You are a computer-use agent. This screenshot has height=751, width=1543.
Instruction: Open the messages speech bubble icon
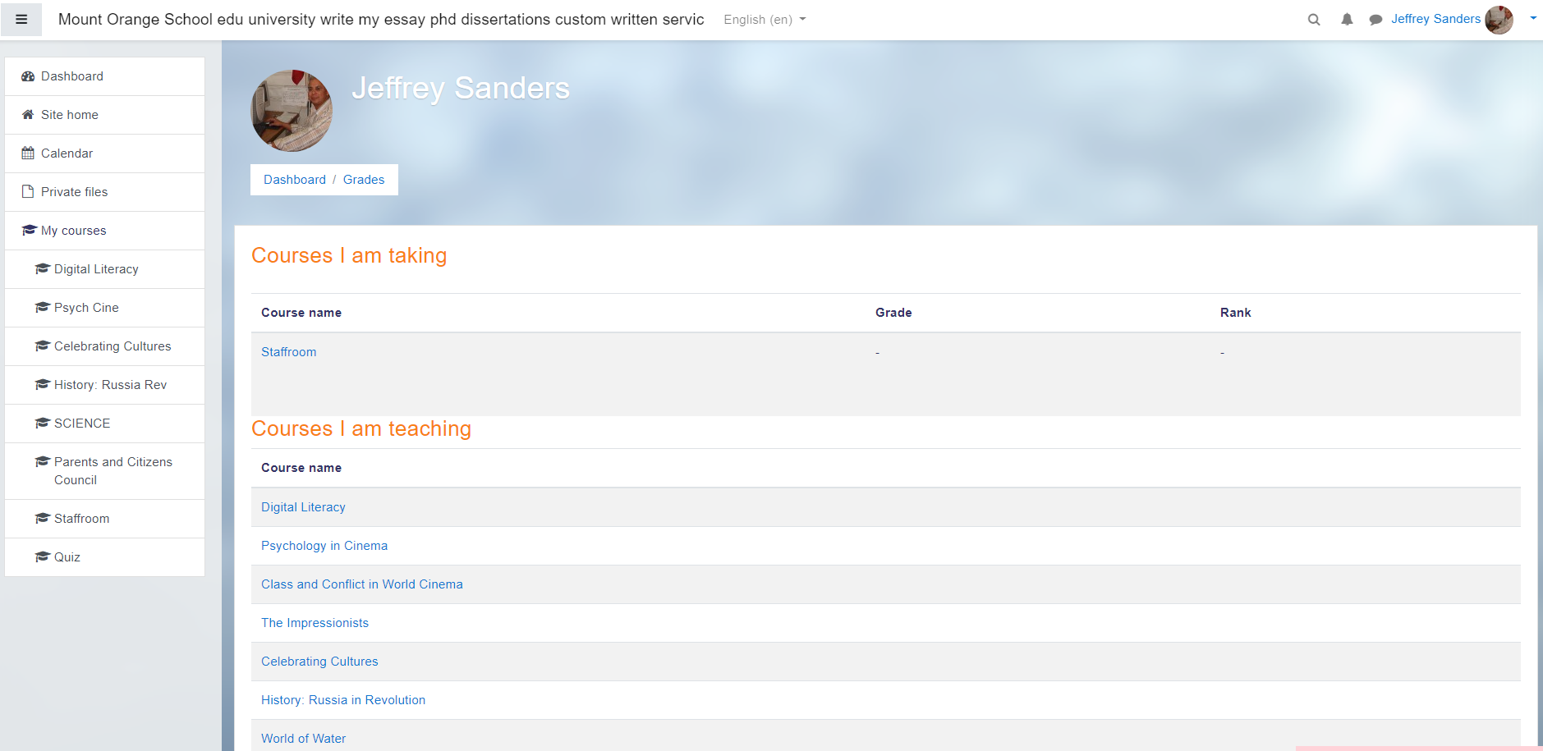point(1375,20)
